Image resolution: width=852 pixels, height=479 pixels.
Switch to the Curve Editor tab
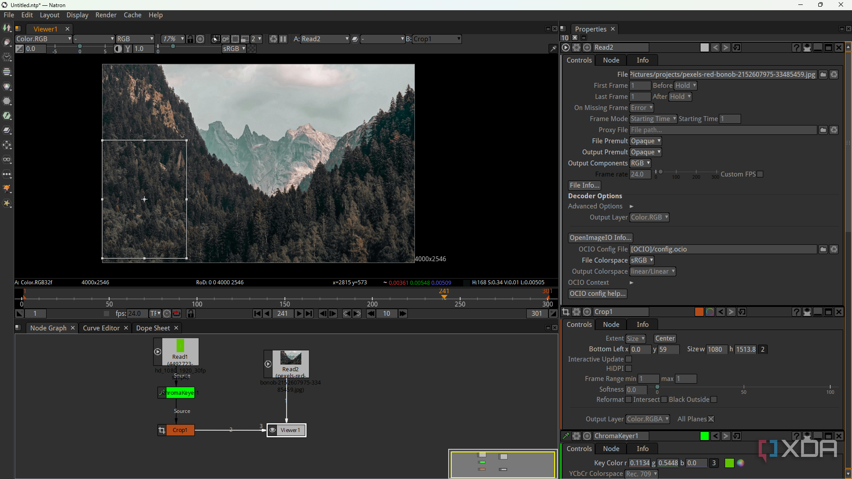101,328
